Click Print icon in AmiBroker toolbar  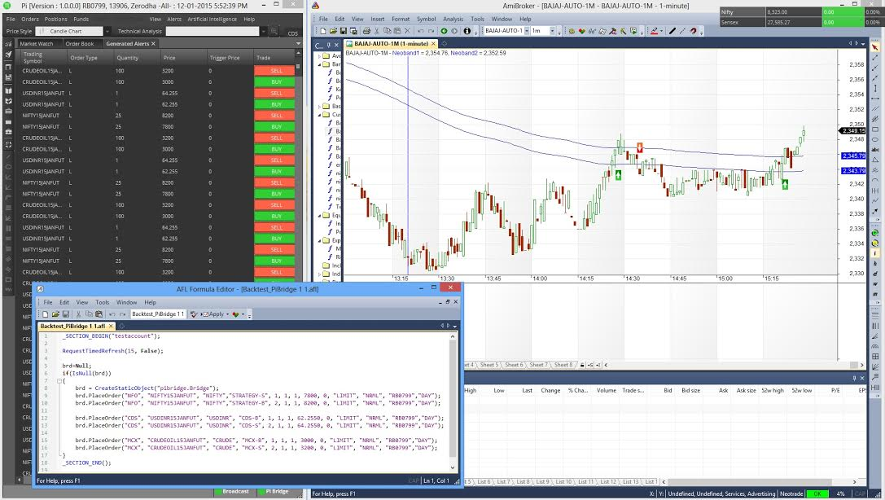(366, 31)
